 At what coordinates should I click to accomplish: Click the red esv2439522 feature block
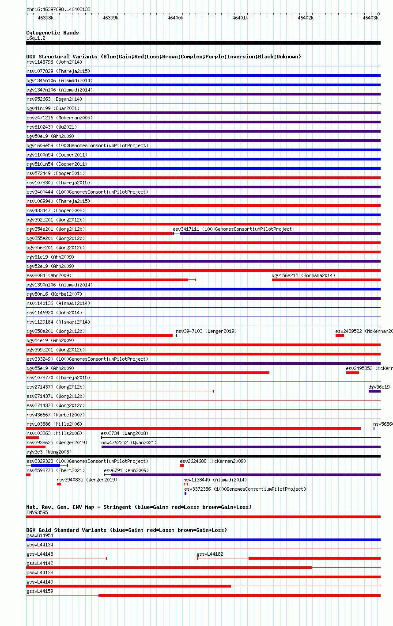click(x=340, y=336)
